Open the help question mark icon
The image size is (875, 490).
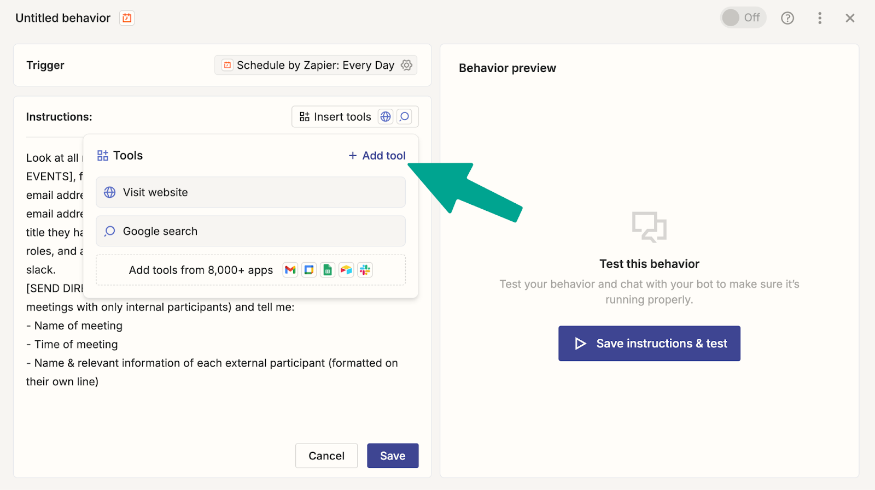(x=787, y=18)
